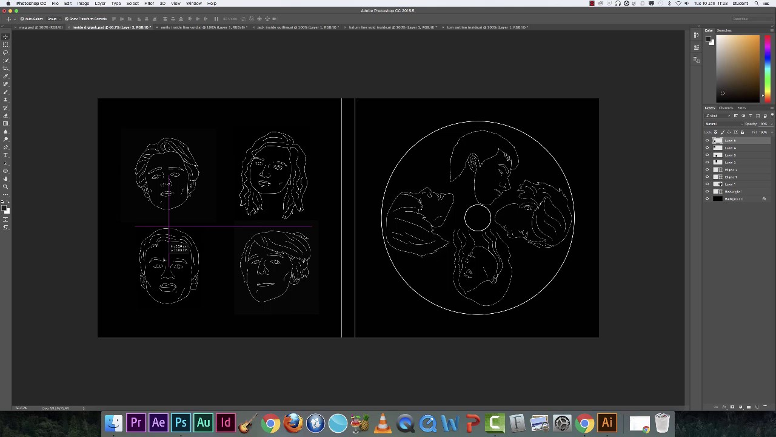Select the Lasso tool

[x=5, y=52]
